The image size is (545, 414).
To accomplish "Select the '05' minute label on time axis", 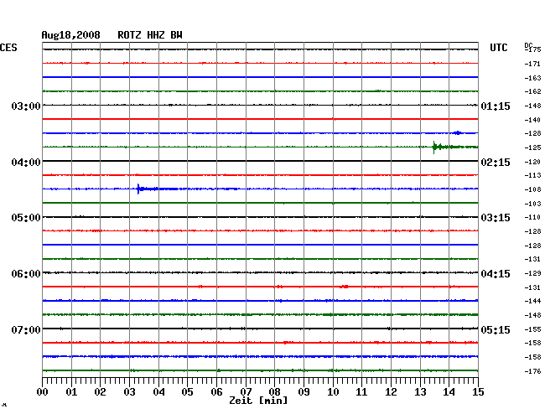I will (x=187, y=392).
